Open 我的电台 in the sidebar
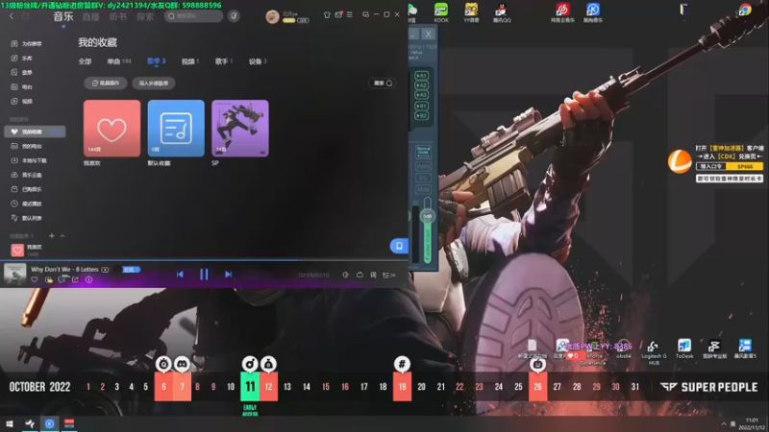This screenshot has width=769, height=432. (27, 146)
